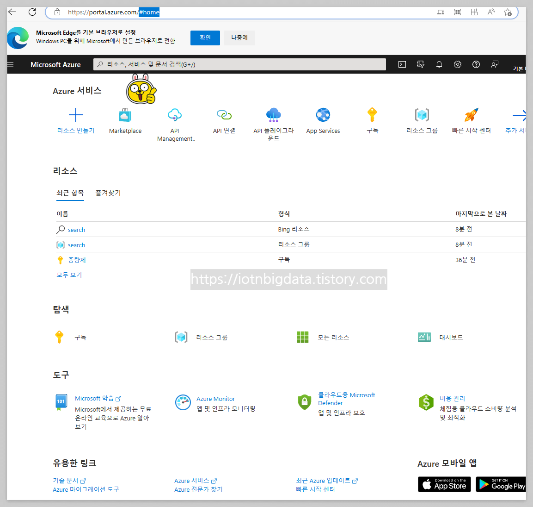Open the notifications bell icon
Screen dimensions: 533x507
coord(439,64)
